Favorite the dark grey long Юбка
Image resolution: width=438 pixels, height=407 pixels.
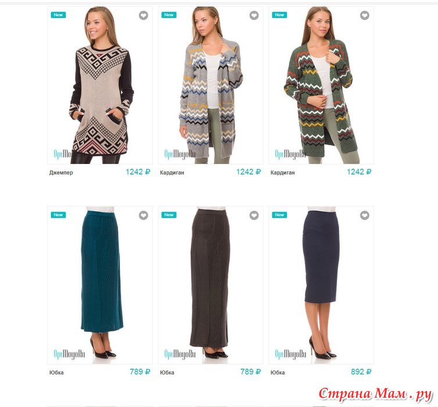254,215
